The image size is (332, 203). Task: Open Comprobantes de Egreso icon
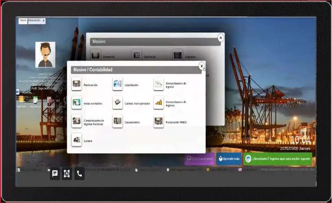[x=159, y=84]
